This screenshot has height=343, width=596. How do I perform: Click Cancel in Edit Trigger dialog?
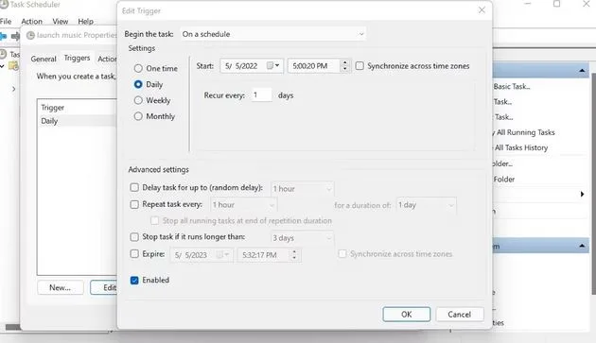click(460, 314)
